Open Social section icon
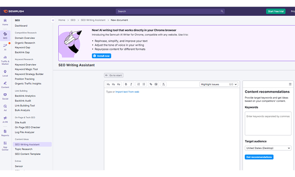Screen dimensions: 295x177 coord(5,96)
